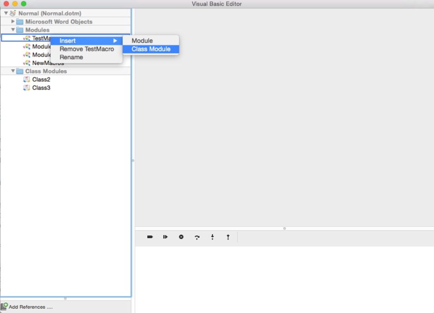
Task: Collapse the Modules folder
Action: click(13, 30)
